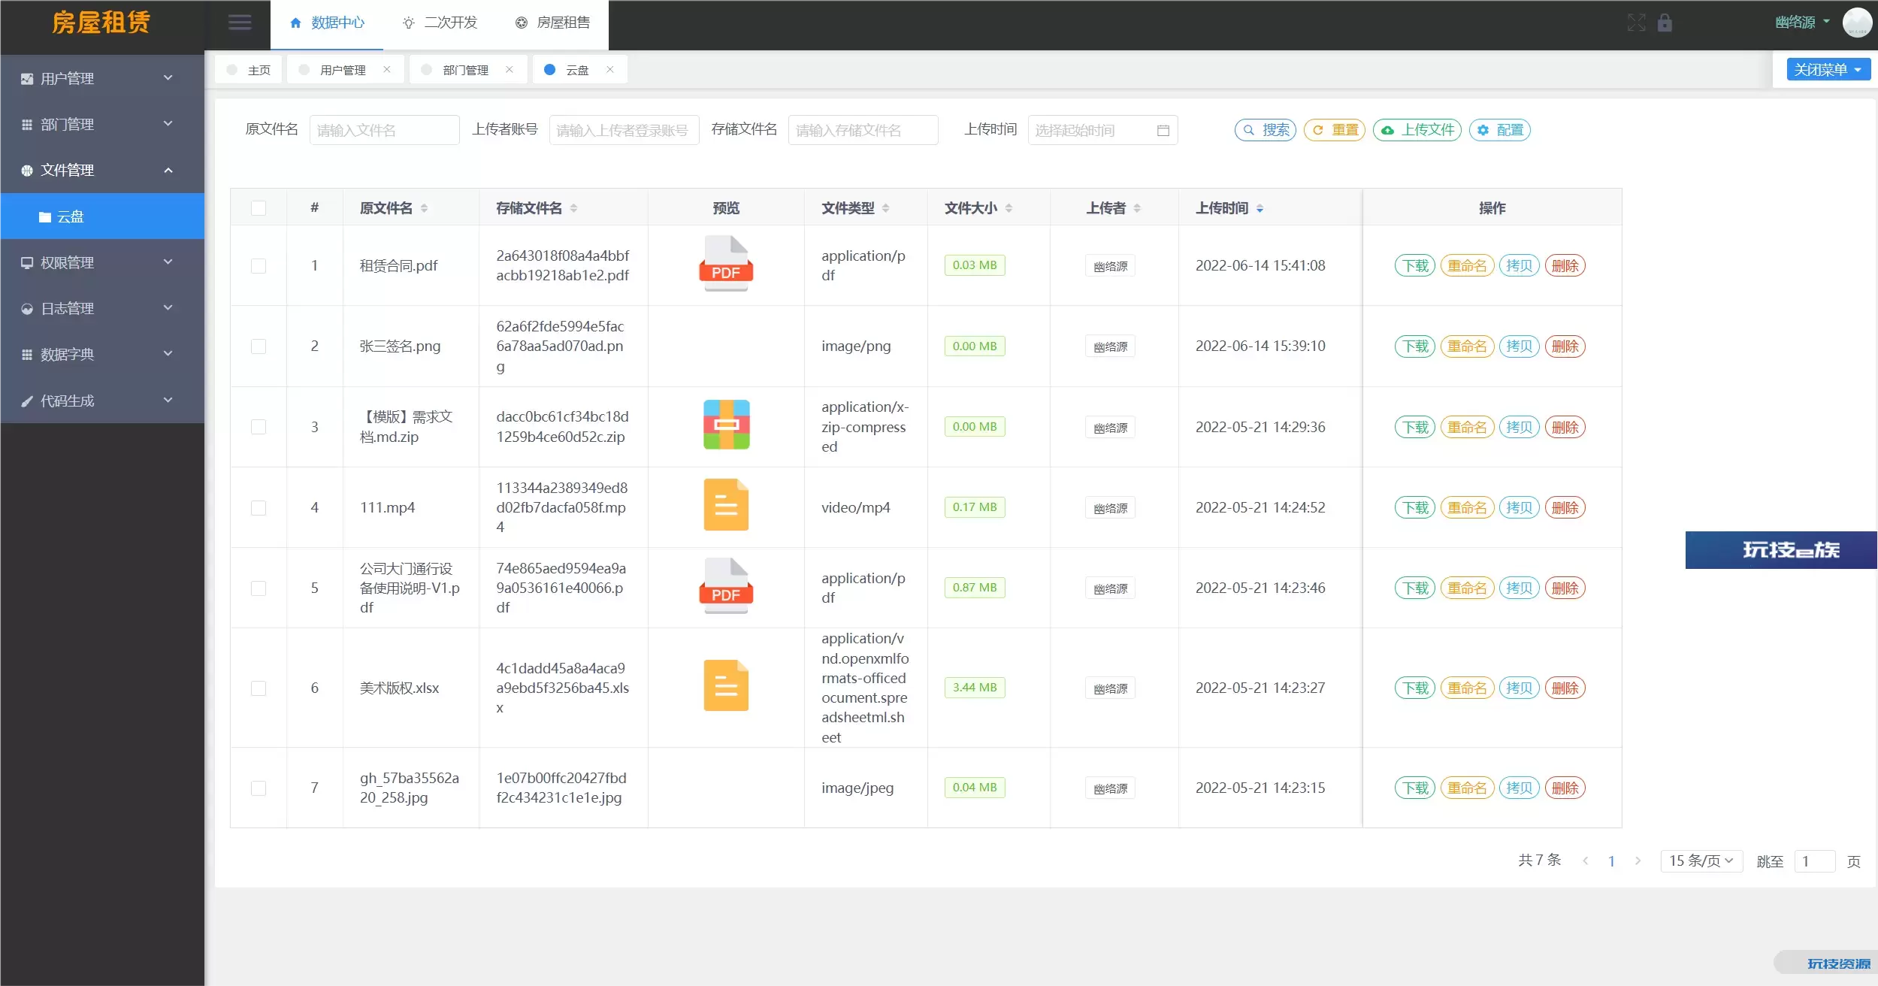Click the fullscreen expand icon in header
Viewport: 1878px width, 986px height.
[x=1636, y=23]
